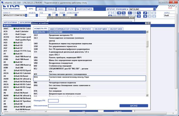Select the НОМЕРА PR tab
Screen dimensions: 179x116
[x=41, y=29]
